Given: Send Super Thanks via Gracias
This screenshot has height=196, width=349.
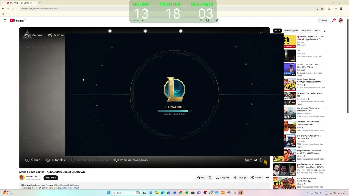Looking at the screenshot, I should [x=256, y=178].
